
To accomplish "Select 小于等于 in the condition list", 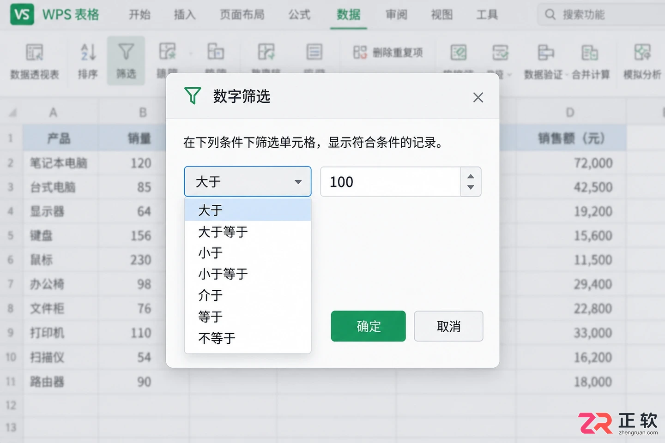I will [x=248, y=274].
